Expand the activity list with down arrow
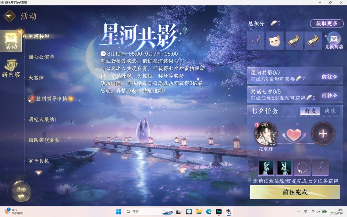Image resolution: width=347 pixels, height=217 pixels. pyautogui.click(x=39, y=173)
